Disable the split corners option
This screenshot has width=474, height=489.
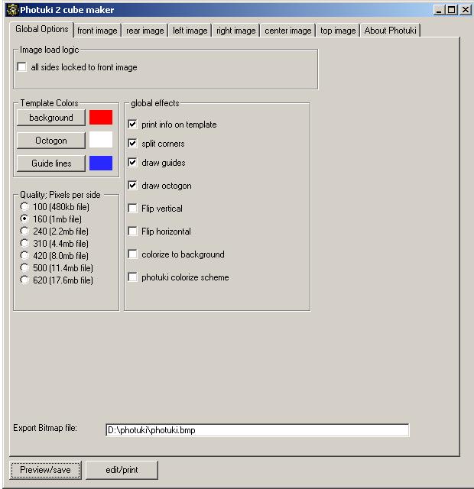133,144
